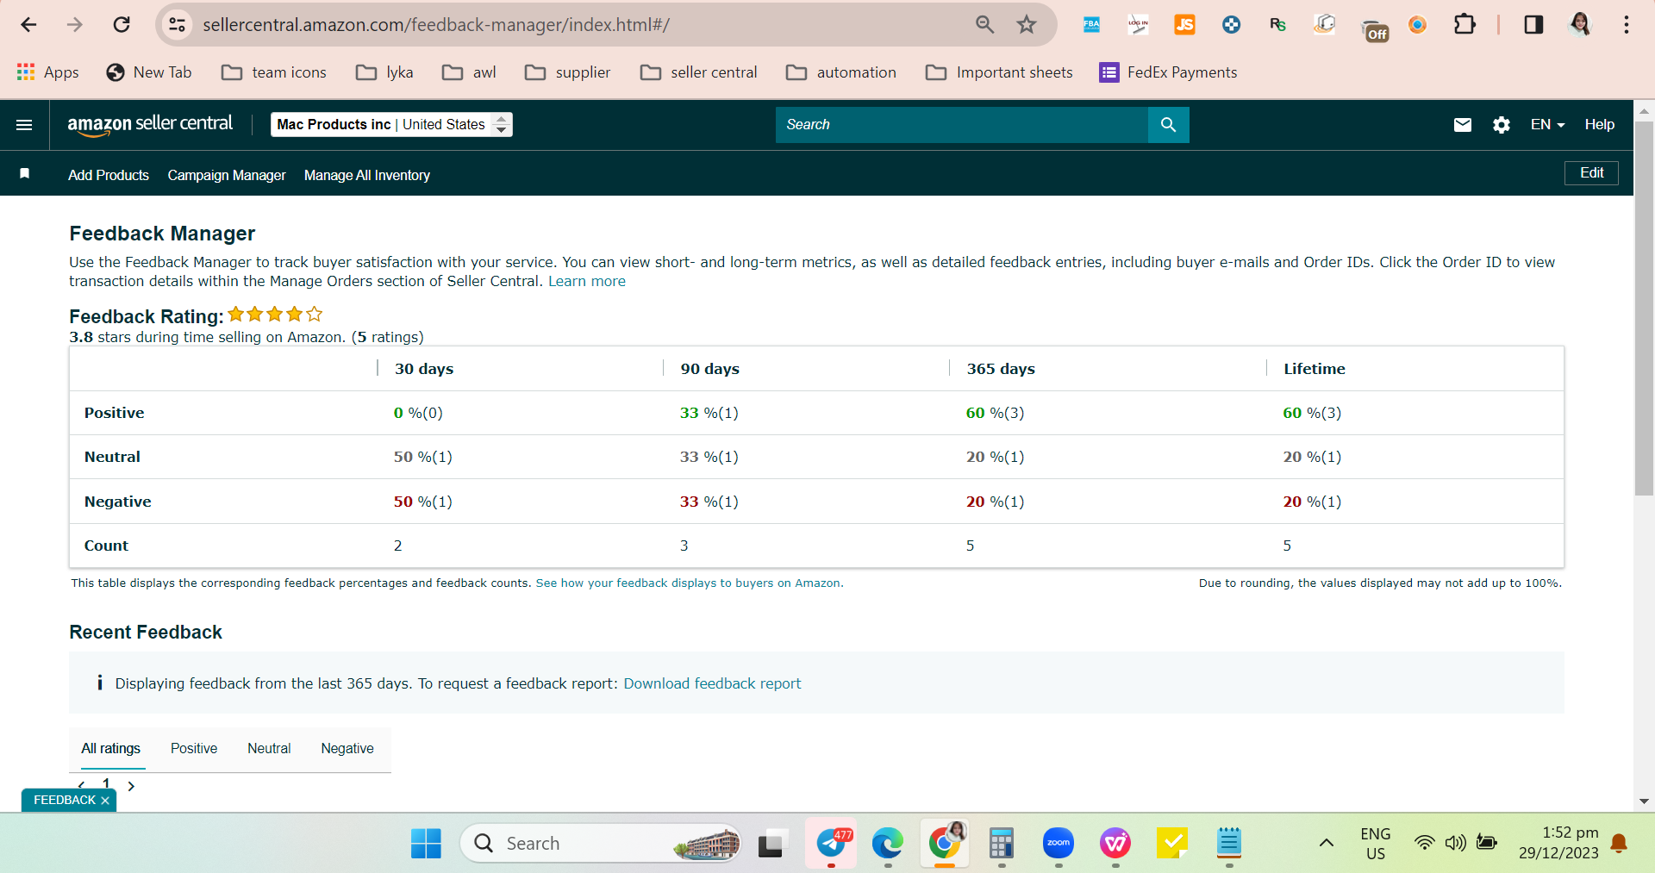Open the Calculator app in taskbar
The width and height of the screenshot is (1655, 873).
tap(1001, 844)
